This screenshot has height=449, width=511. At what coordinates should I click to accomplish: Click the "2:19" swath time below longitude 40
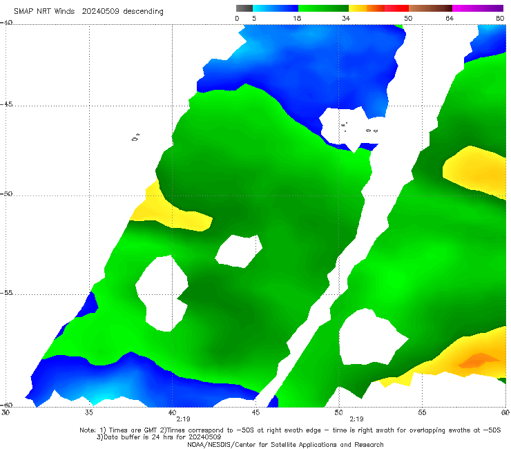tap(183, 419)
